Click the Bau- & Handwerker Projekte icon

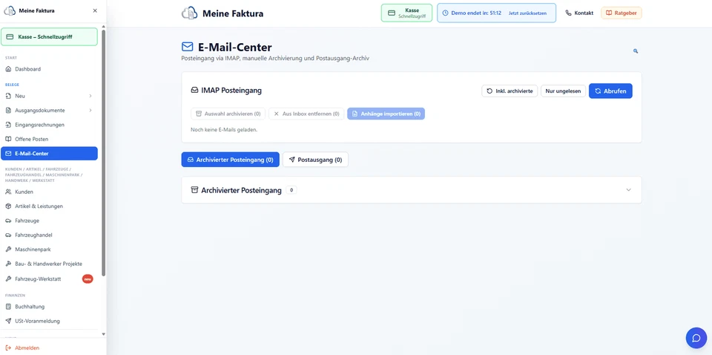(8, 264)
